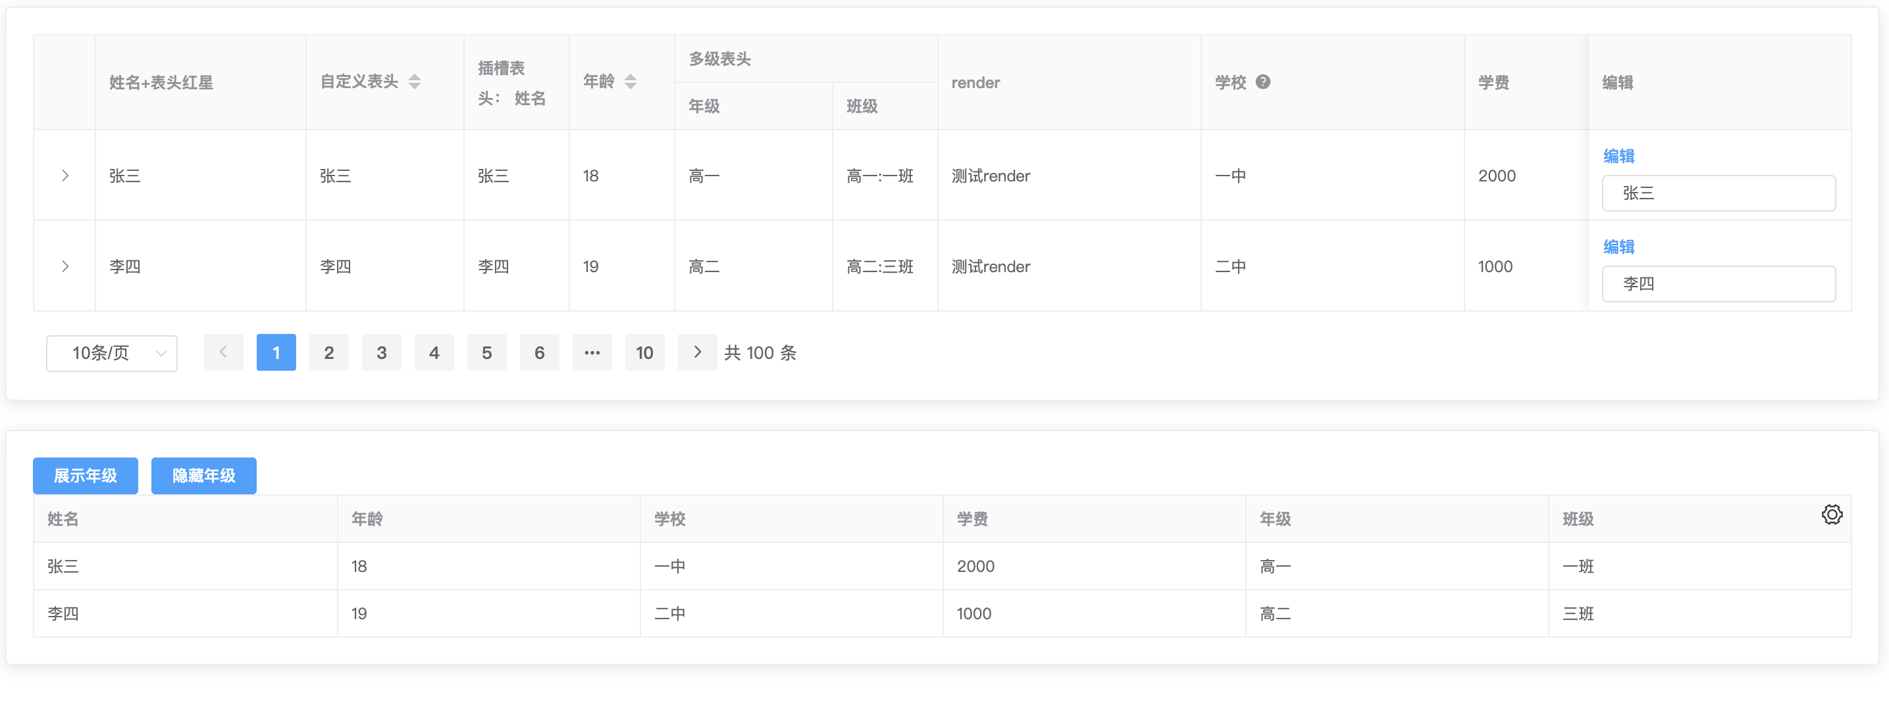Select page 1 in pagination

pyautogui.click(x=276, y=353)
